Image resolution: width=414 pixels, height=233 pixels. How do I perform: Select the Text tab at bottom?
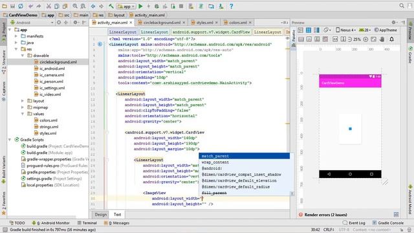[117, 214]
